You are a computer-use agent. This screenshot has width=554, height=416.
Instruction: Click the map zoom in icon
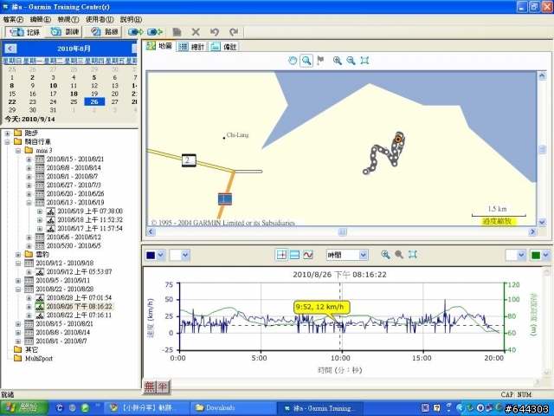[x=338, y=61]
